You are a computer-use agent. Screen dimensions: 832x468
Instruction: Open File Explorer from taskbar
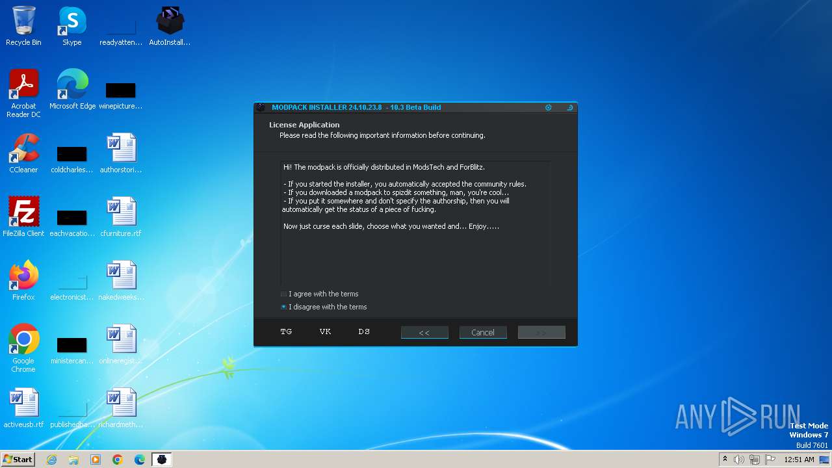pyautogui.click(x=73, y=460)
